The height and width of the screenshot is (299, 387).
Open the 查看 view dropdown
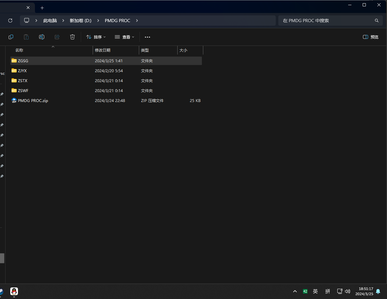pos(124,37)
